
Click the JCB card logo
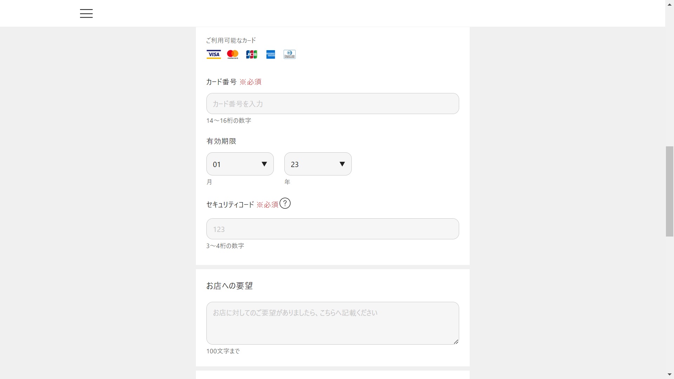coord(251,54)
